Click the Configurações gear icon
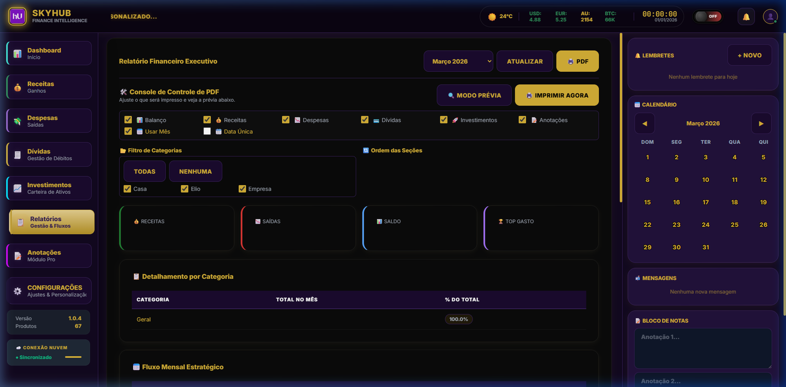 pyautogui.click(x=18, y=291)
